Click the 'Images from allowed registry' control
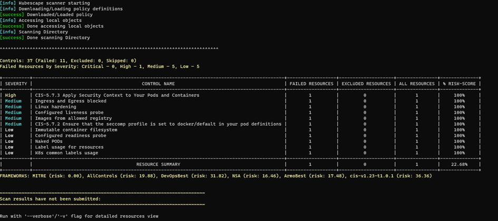Image resolution: width=498 pixels, height=221 pixels. [x=73, y=118]
